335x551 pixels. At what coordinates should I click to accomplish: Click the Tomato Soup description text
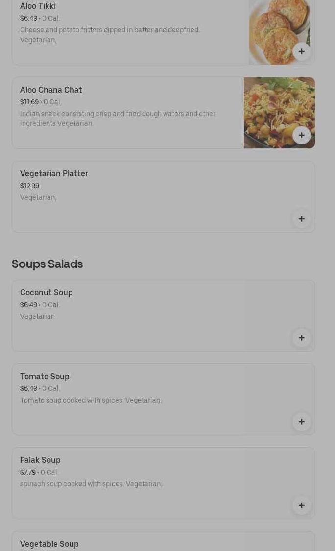coord(91,400)
